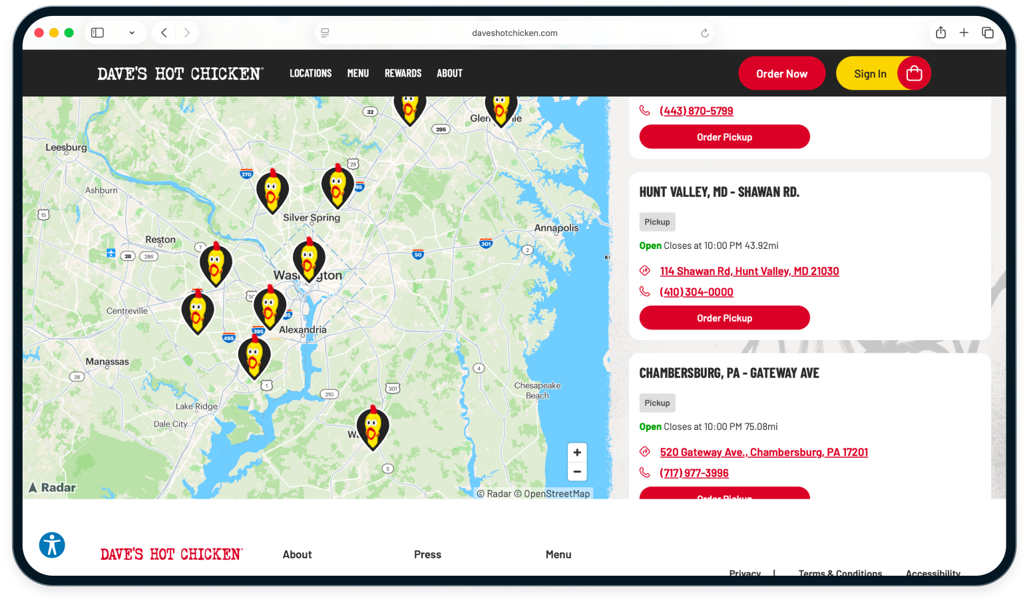The height and width of the screenshot is (605, 1029).
Task: Click the Order Now button
Action: [781, 73]
